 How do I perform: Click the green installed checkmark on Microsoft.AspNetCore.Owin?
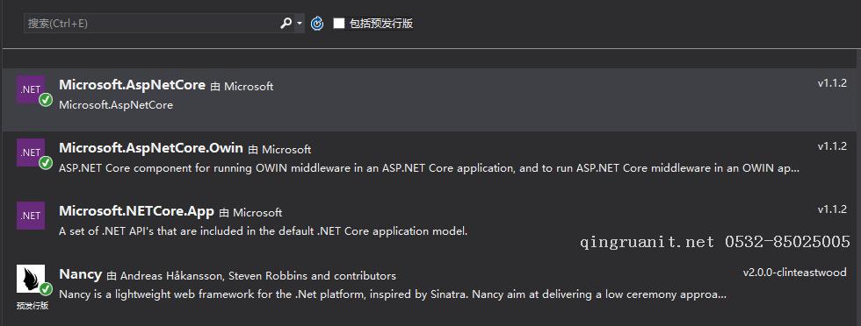point(46,163)
